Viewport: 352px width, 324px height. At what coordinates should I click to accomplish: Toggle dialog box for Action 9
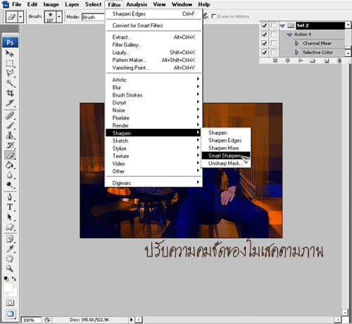tap(274, 35)
